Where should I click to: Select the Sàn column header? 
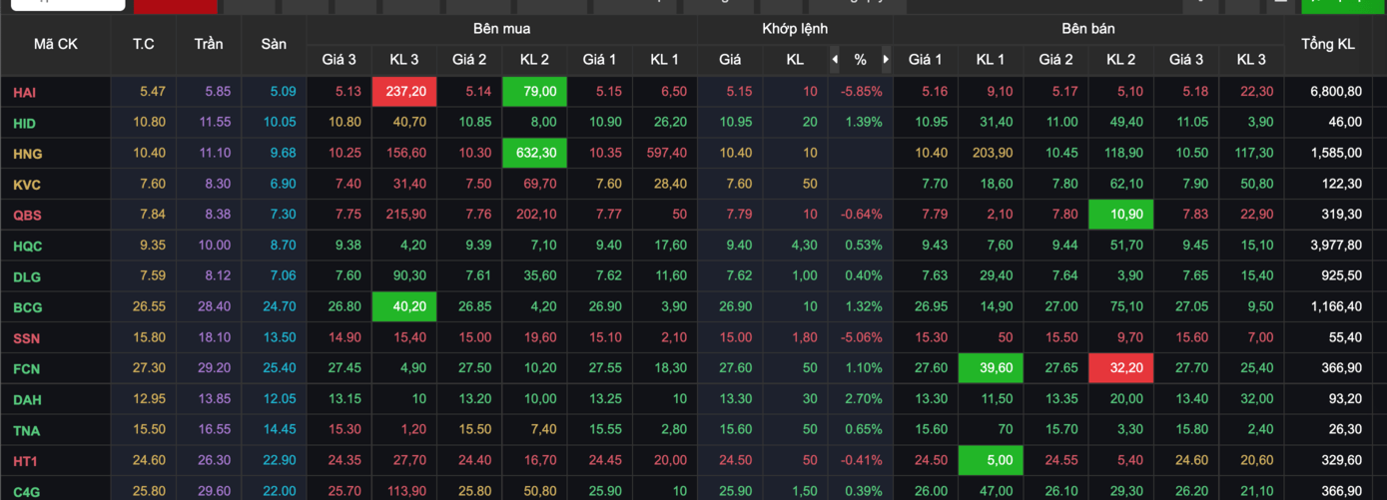tap(274, 44)
